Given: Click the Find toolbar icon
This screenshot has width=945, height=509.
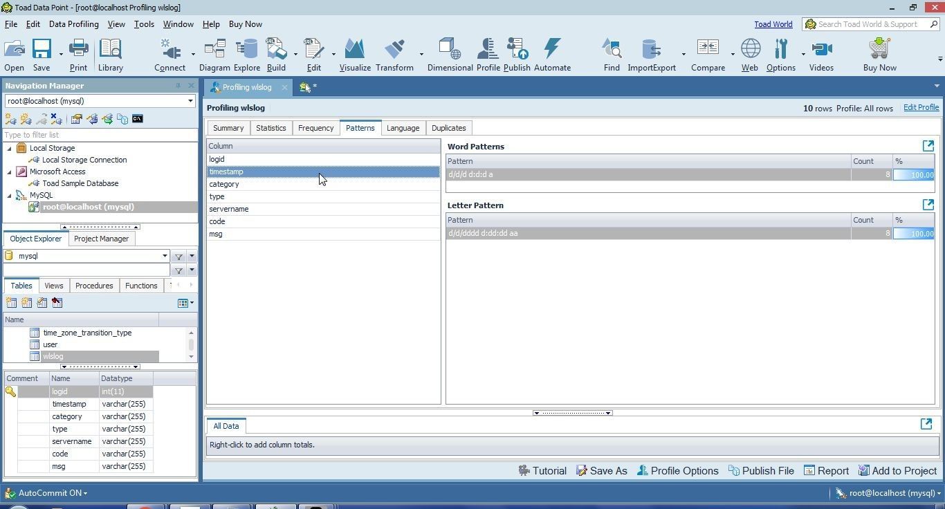Looking at the screenshot, I should coord(612,55).
